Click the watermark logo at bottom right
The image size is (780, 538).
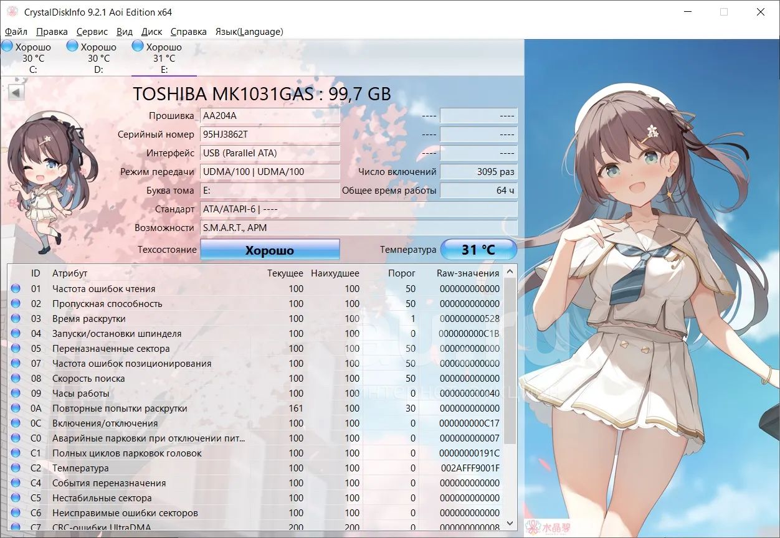point(548,526)
